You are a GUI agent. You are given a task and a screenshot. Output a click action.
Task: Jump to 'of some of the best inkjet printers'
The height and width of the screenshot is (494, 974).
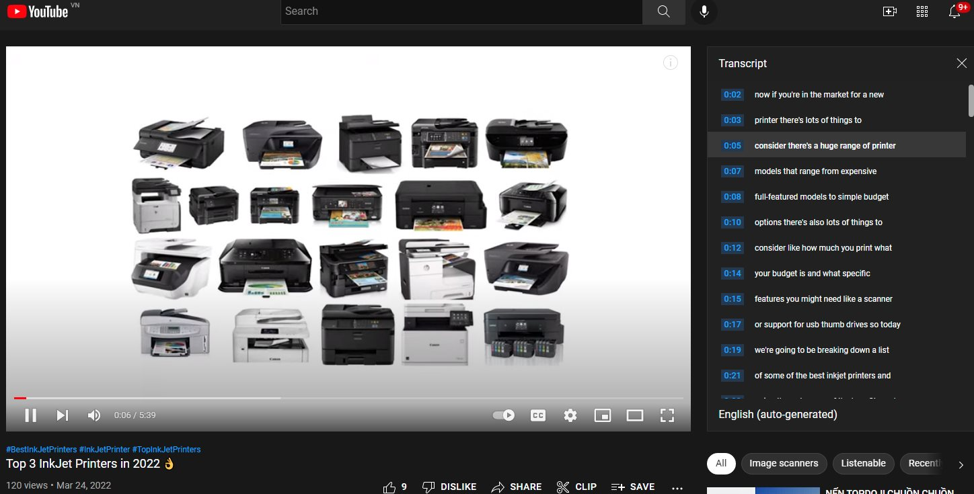pos(836,376)
